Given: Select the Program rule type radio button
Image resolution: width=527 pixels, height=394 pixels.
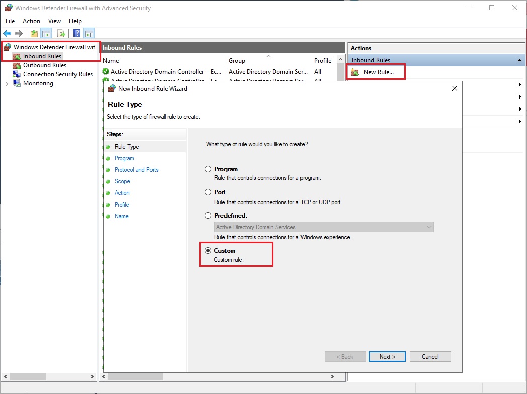Looking at the screenshot, I should point(208,169).
